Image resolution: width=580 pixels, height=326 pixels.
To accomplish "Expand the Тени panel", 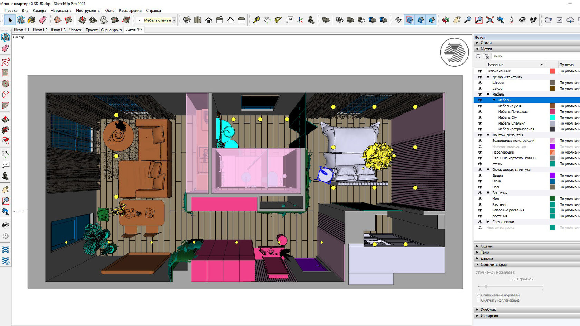I will pyautogui.click(x=477, y=252).
